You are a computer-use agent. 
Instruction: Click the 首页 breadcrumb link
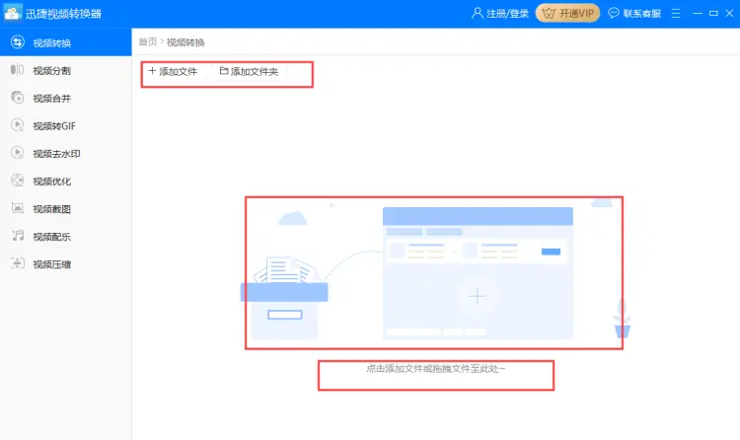pyautogui.click(x=148, y=42)
